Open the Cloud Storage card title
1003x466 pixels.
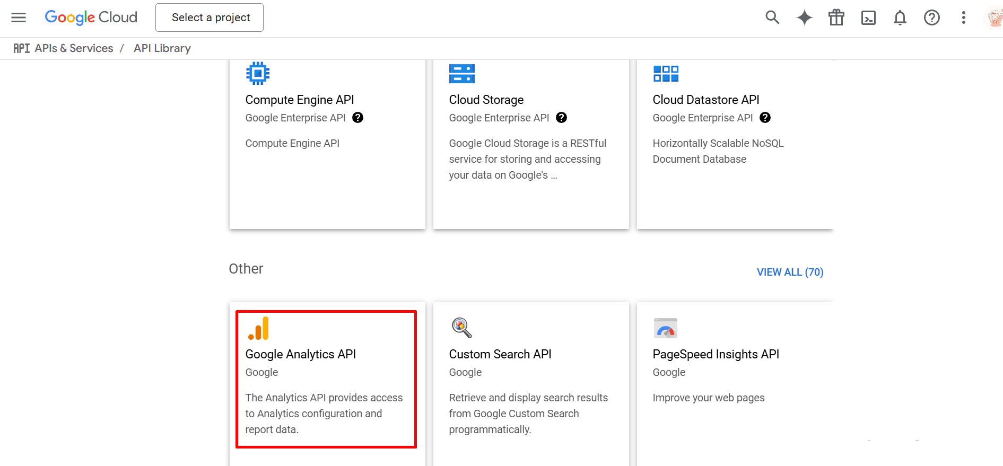(486, 100)
